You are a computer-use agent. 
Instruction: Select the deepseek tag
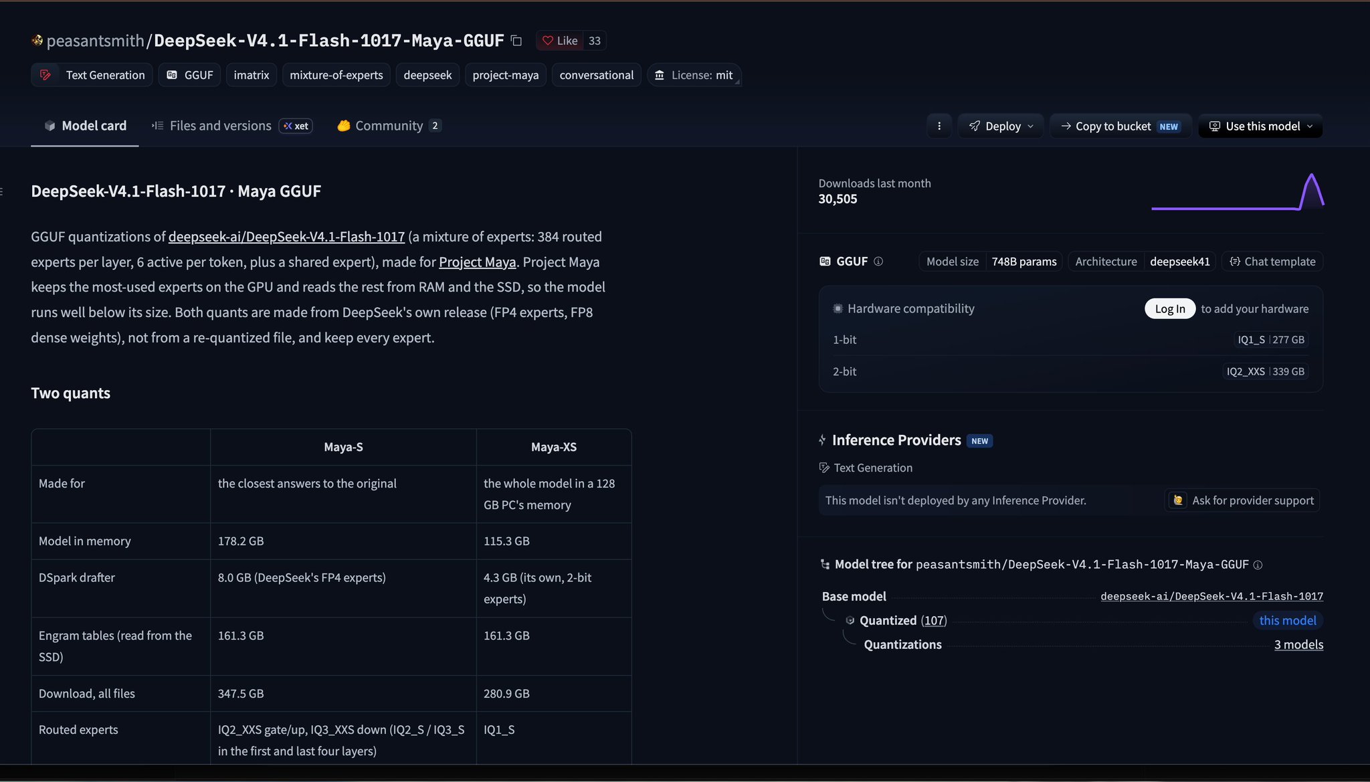point(427,75)
